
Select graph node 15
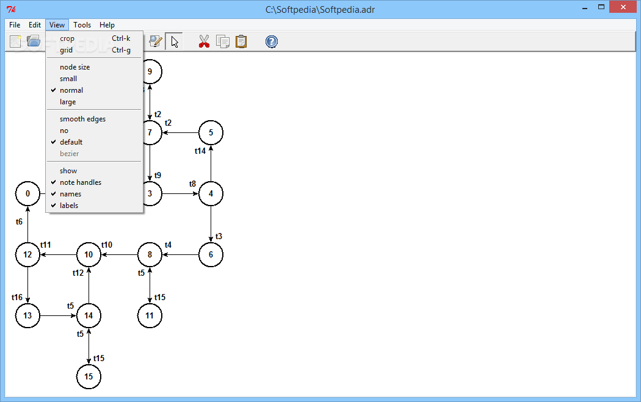coord(89,376)
